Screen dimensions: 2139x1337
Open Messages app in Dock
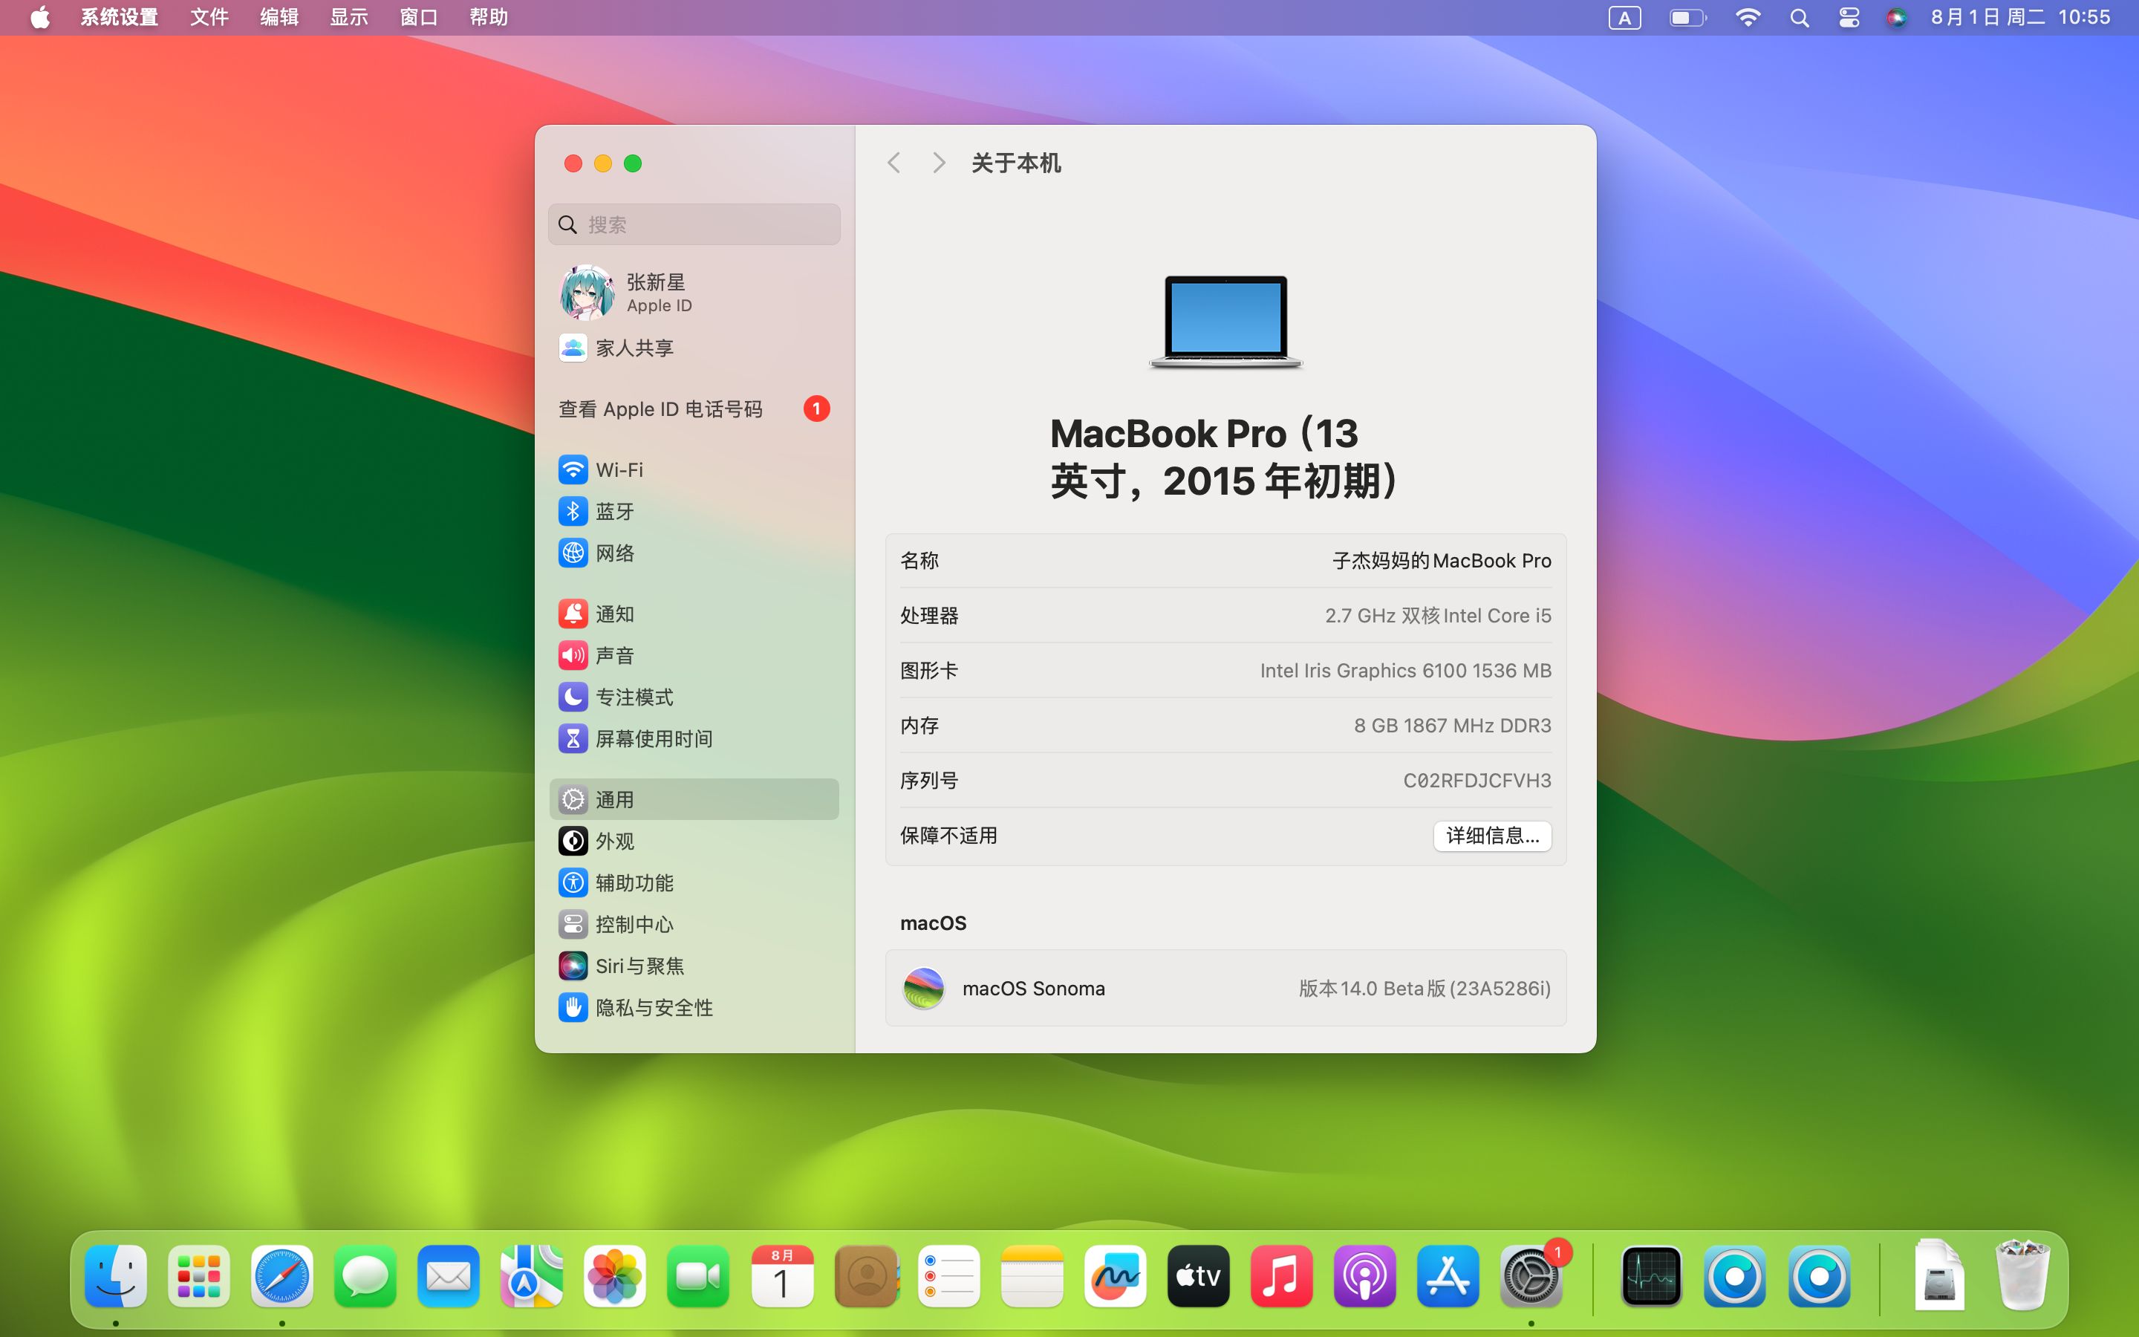click(x=365, y=1276)
